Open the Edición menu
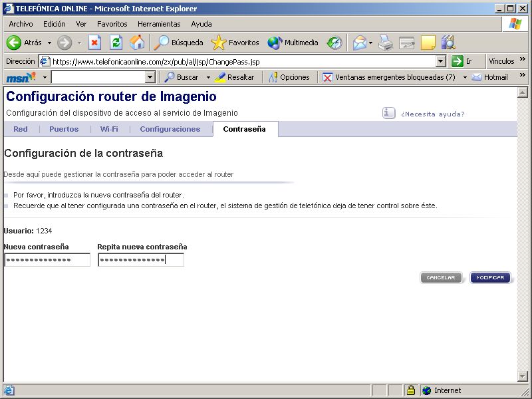The image size is (532, 399). tap(55, 24)
